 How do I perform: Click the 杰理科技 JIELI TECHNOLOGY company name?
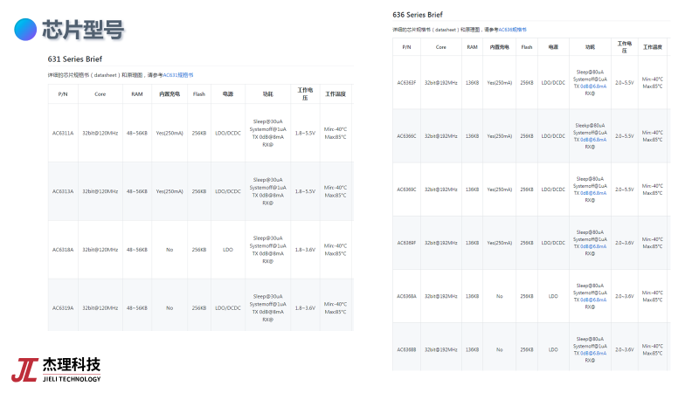point(72,369)
